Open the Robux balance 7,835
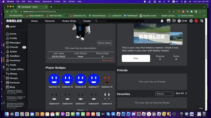Viewport: 211px width, 118px height. pyautogui.click(x=182, y=21)
